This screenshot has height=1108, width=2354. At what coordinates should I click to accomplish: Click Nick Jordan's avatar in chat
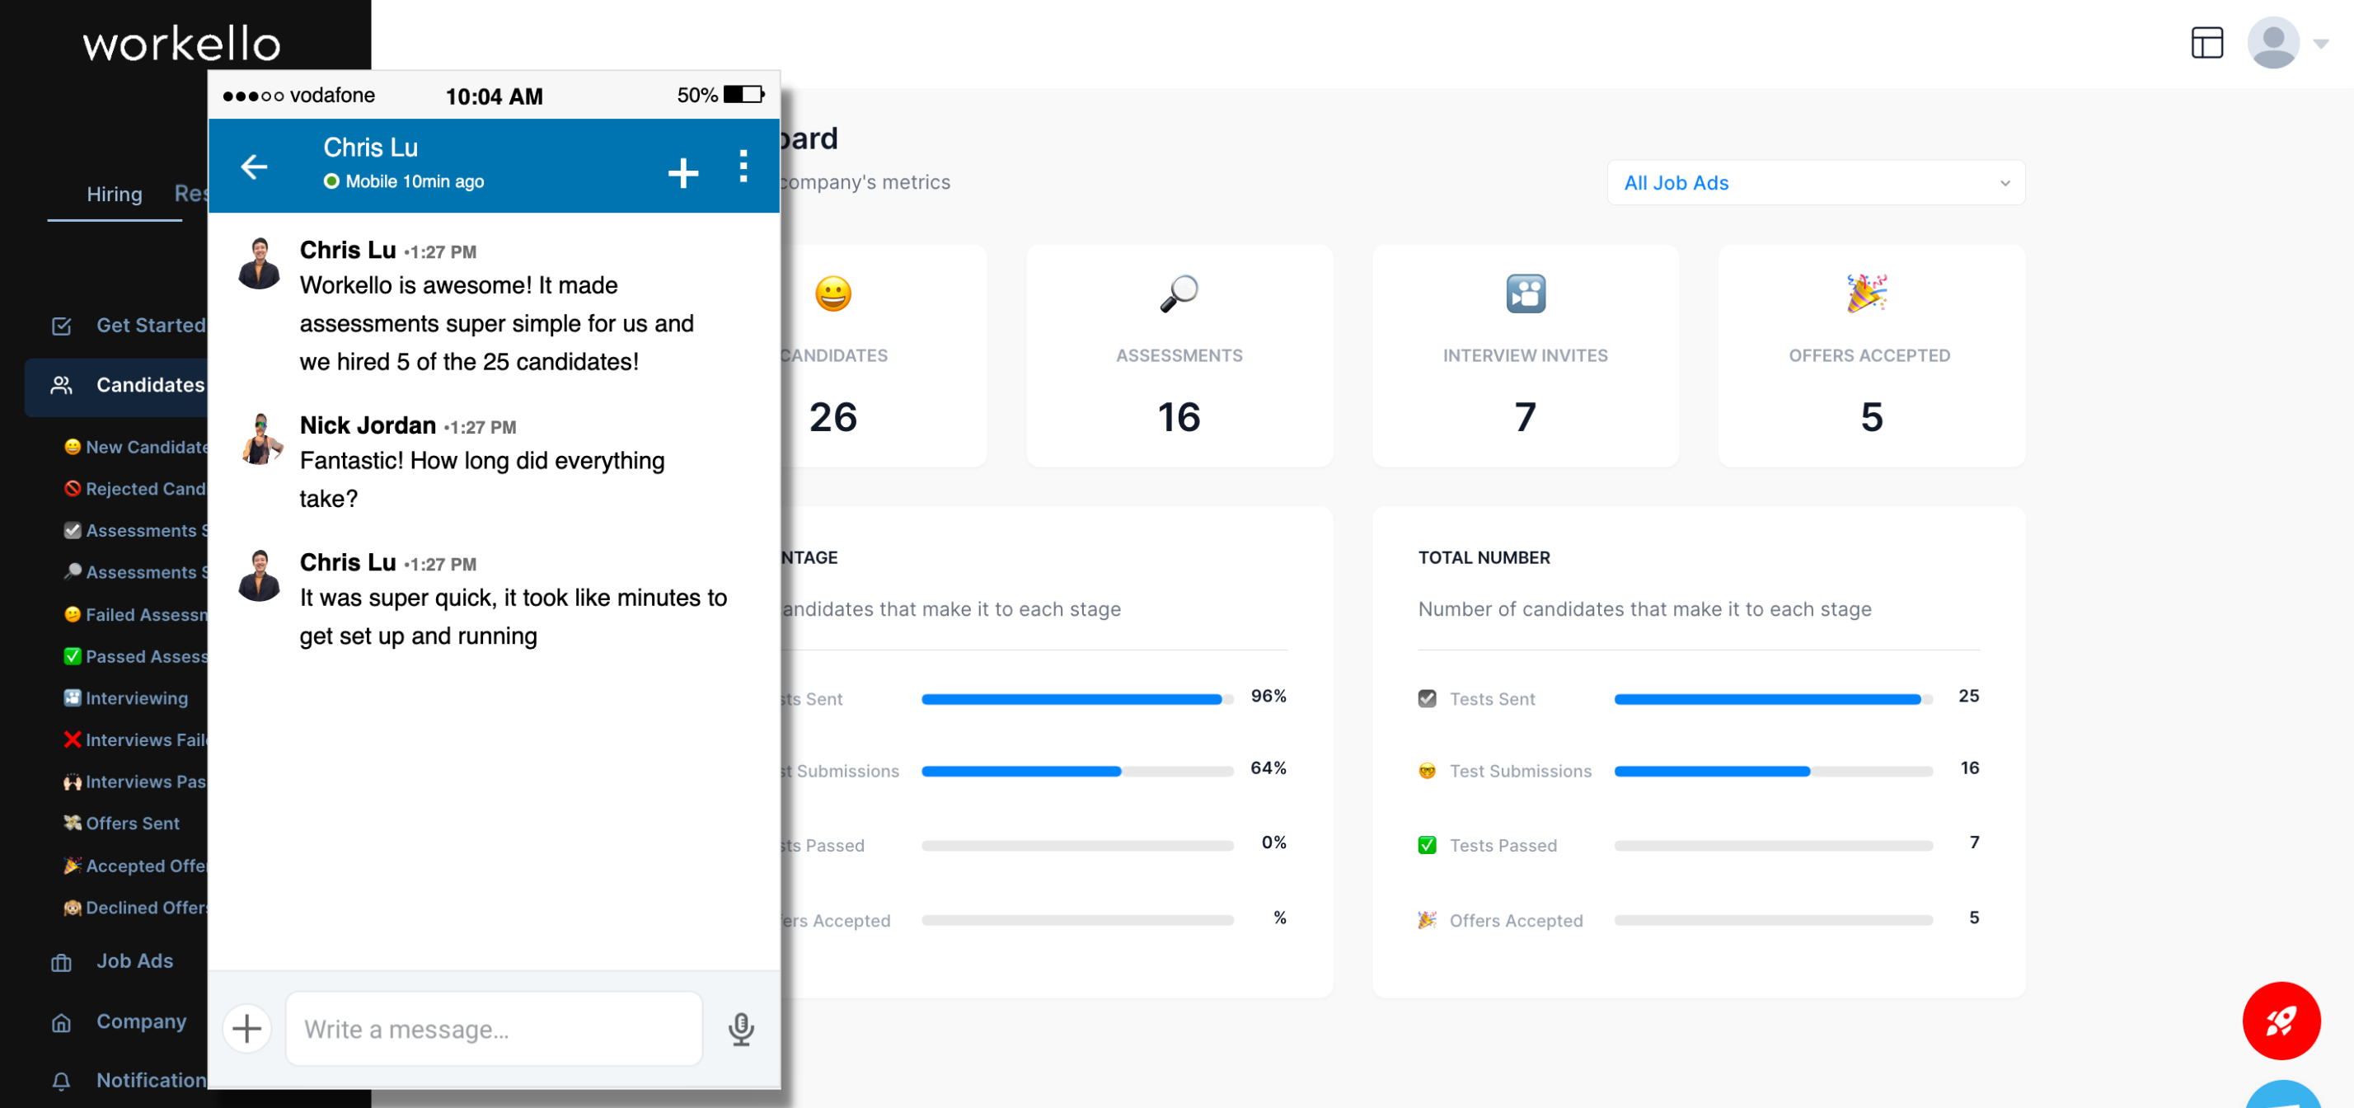pyautogui.click(x=261, y=439)
